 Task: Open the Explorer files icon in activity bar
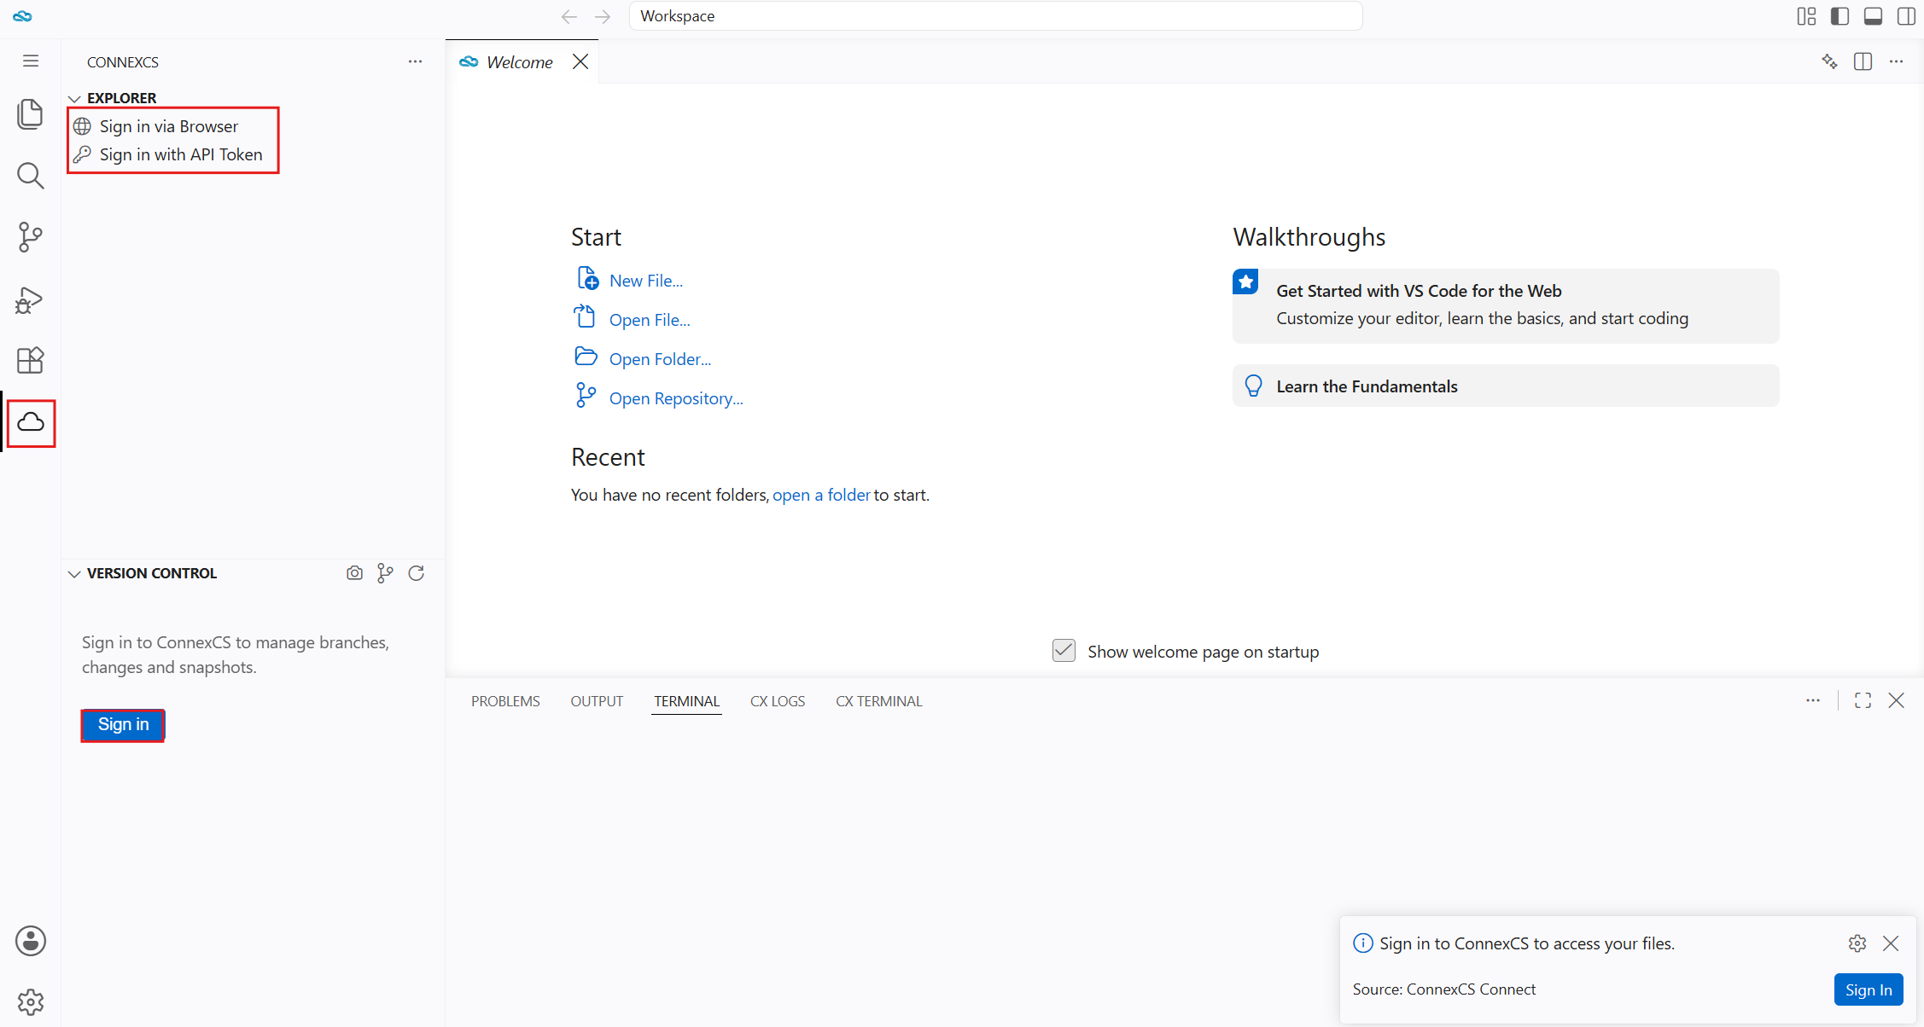(30, 114)
